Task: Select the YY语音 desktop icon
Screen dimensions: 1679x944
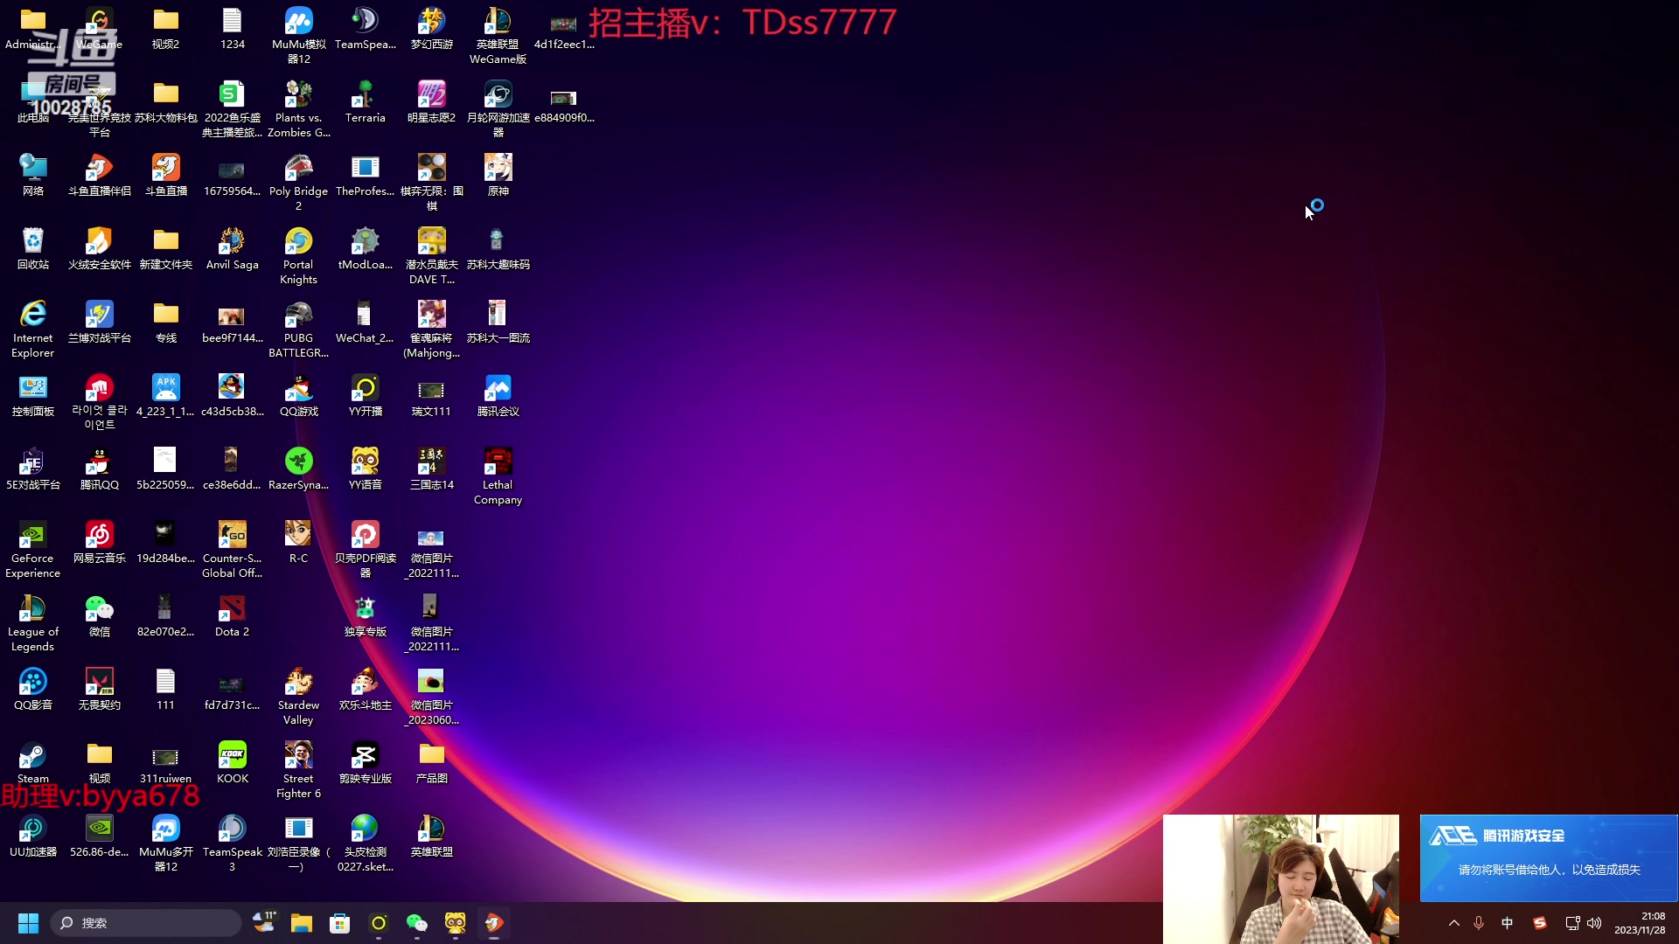Action: (x=365, y=469)
